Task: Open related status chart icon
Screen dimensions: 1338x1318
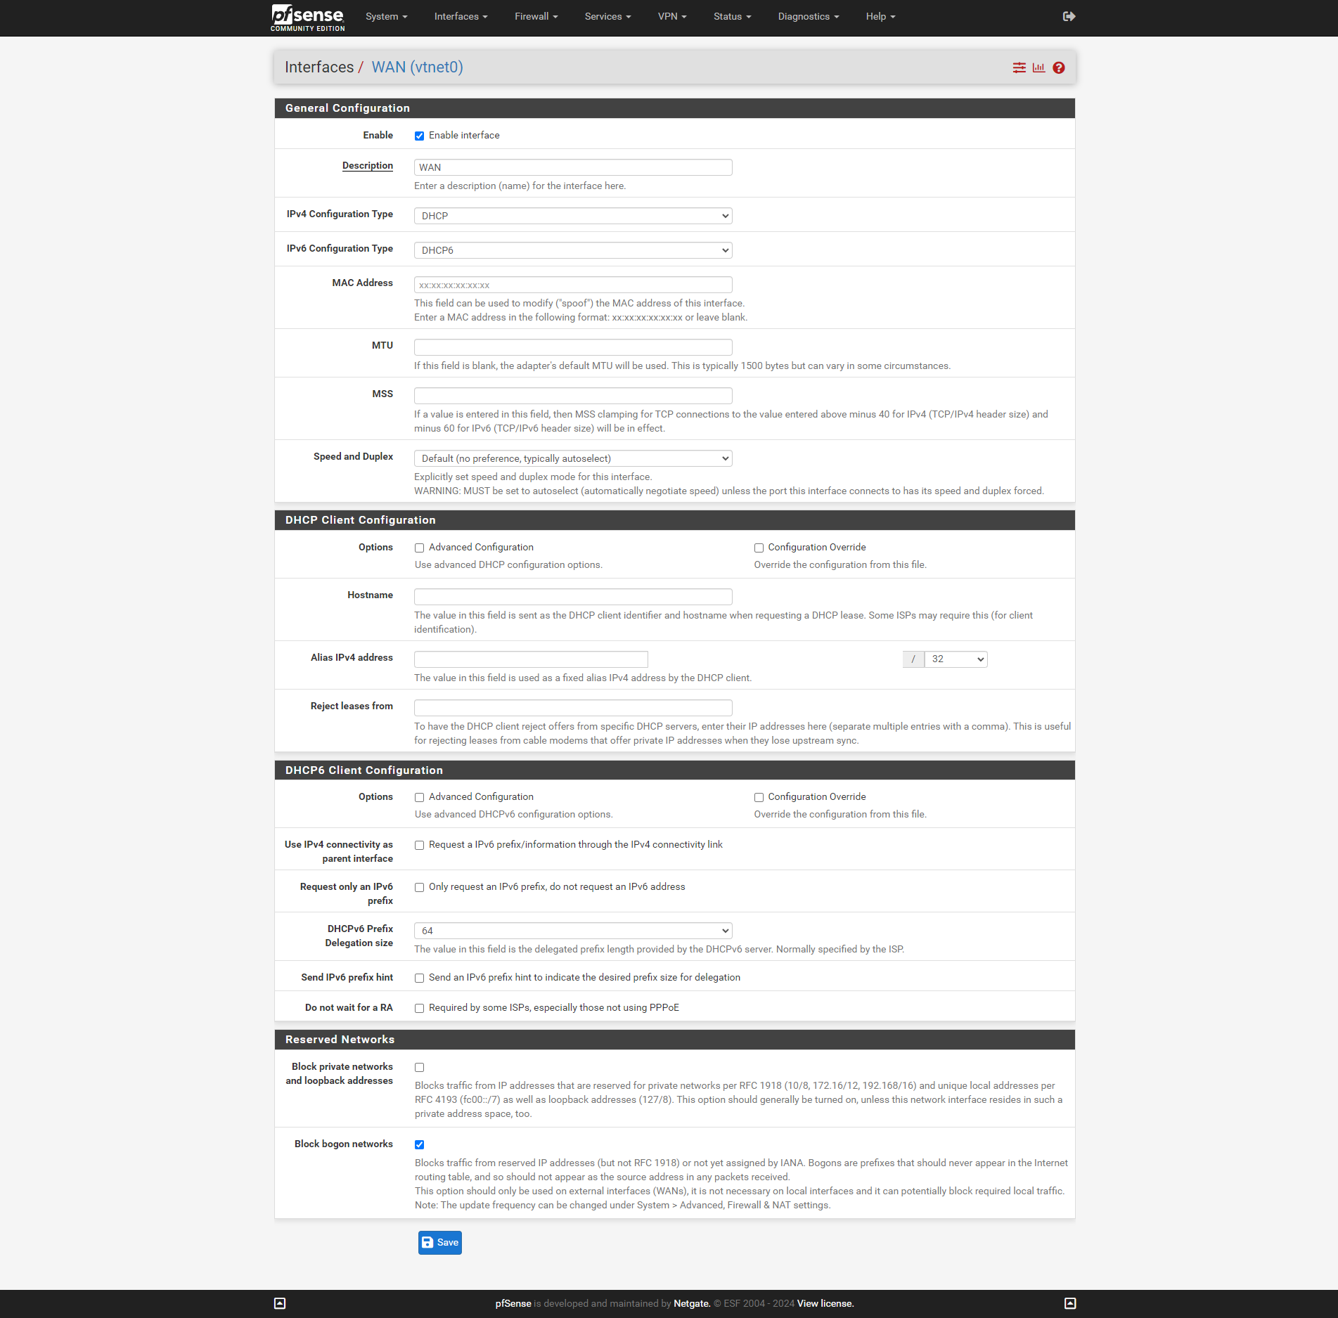Action: (1038, 67)
